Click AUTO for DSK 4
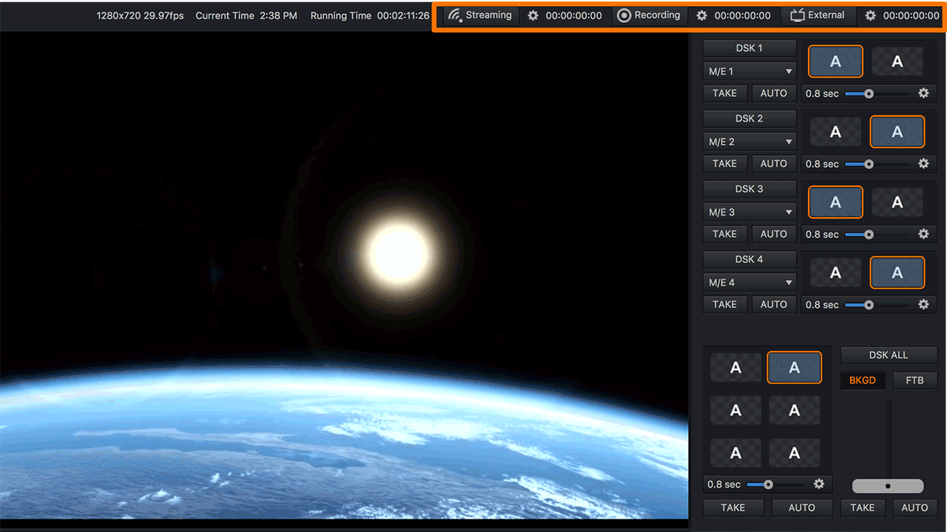Image resolution: width=947 pixels, height=532 pixels. [x=774, y=304]
